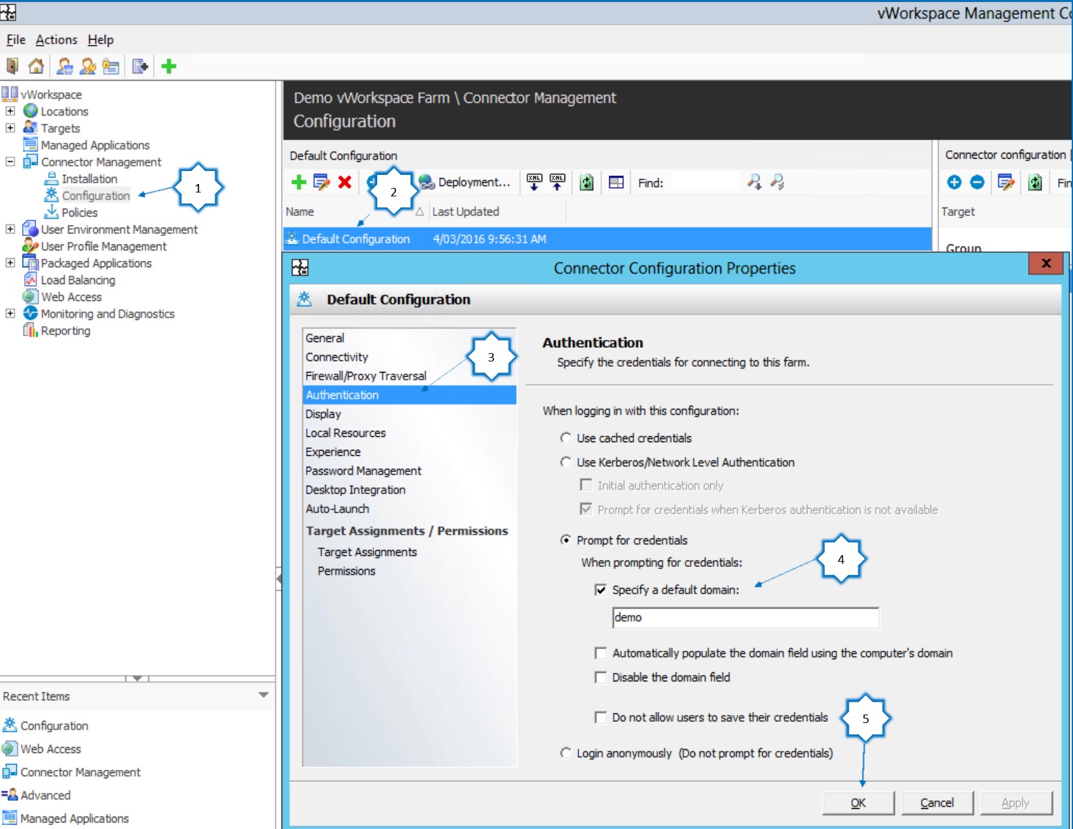This screenshot has height=829, width=1073.
Task: Export configuration to XML
Action: [535, 182]
